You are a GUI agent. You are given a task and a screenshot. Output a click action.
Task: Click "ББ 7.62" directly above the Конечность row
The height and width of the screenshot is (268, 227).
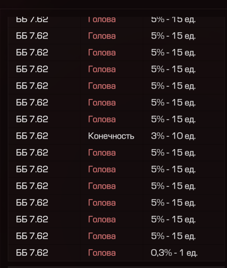pos(32,119)
